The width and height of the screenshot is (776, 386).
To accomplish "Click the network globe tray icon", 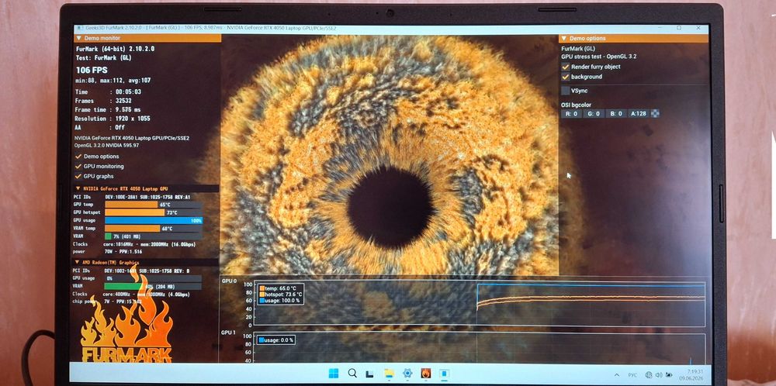I will [x=649, y=374].
